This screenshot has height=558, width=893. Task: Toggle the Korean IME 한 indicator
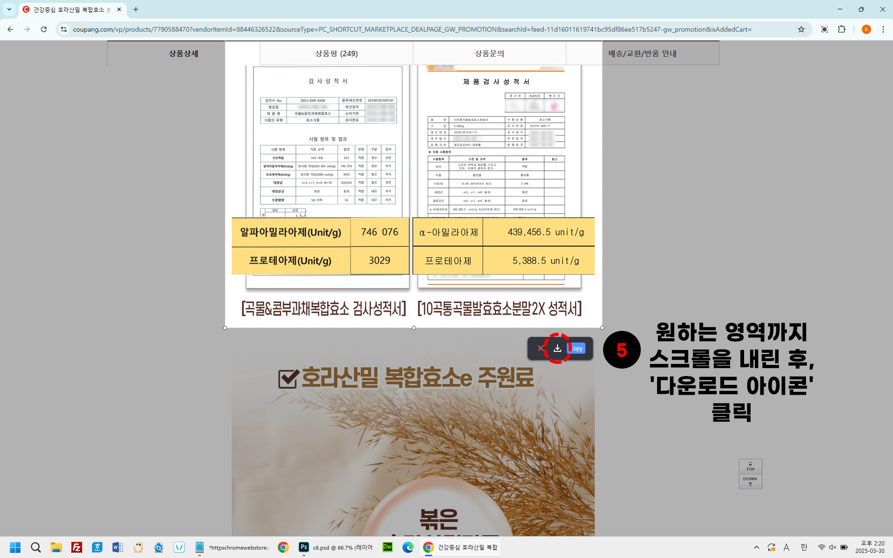[804, 547]
